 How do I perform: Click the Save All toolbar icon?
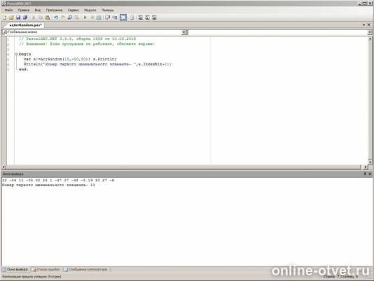[x=25, y=18]
